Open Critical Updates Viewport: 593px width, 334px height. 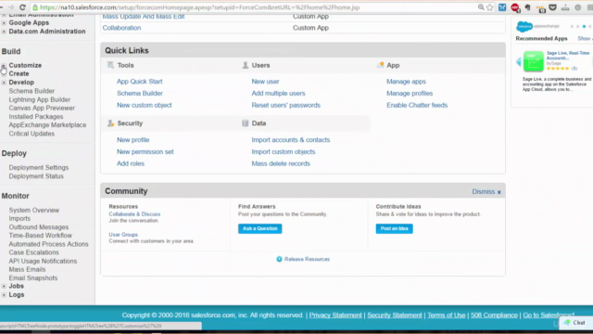click(x=32, y=134)
